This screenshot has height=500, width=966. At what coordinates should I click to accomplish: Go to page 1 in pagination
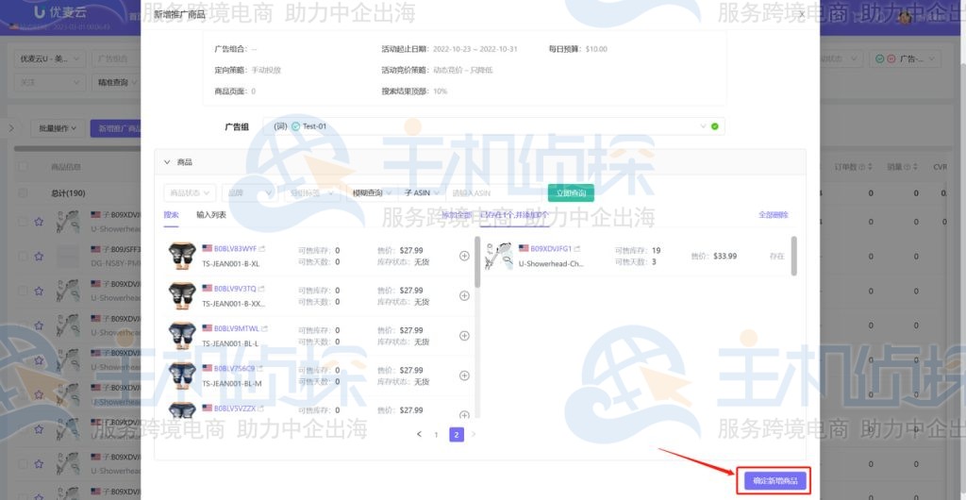pyautogui.click(x=436, y=435)
